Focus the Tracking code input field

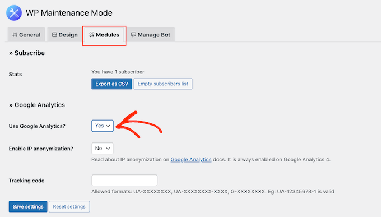(124, 180)
